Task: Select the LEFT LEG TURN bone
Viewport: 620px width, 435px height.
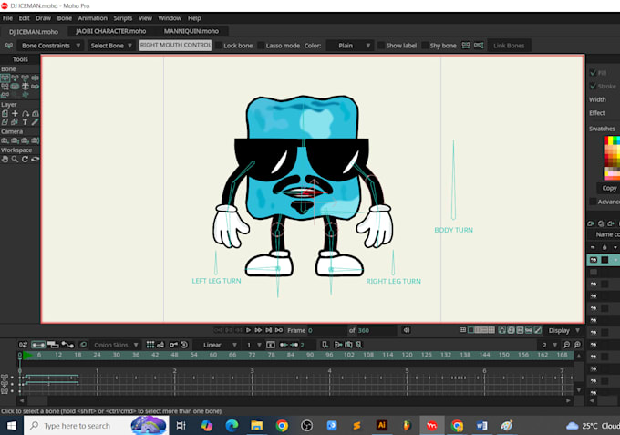Action: coord(216,263)
